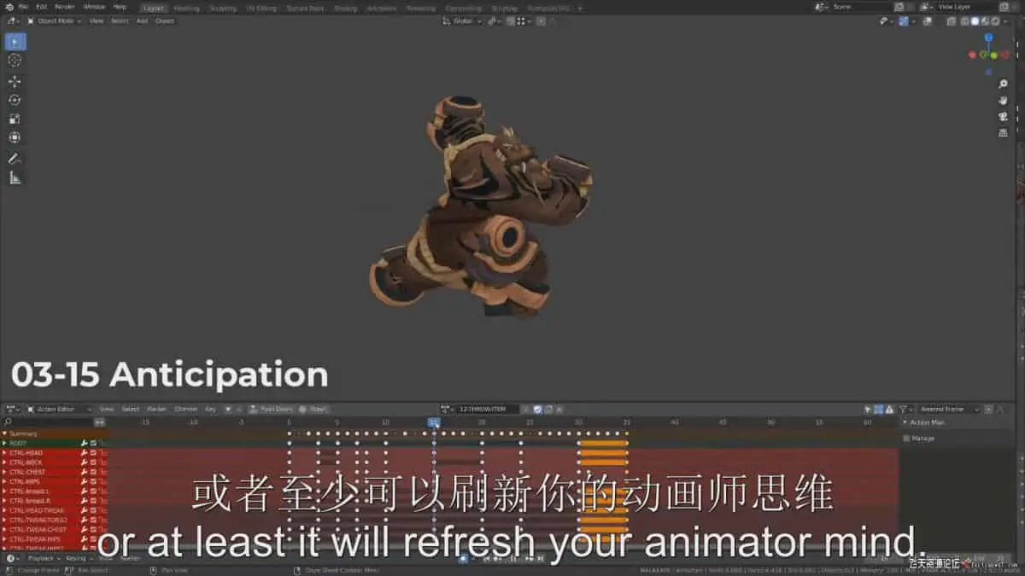1025x576 pixels.
Task: Activate the Cursor tool
Action: 15,61
